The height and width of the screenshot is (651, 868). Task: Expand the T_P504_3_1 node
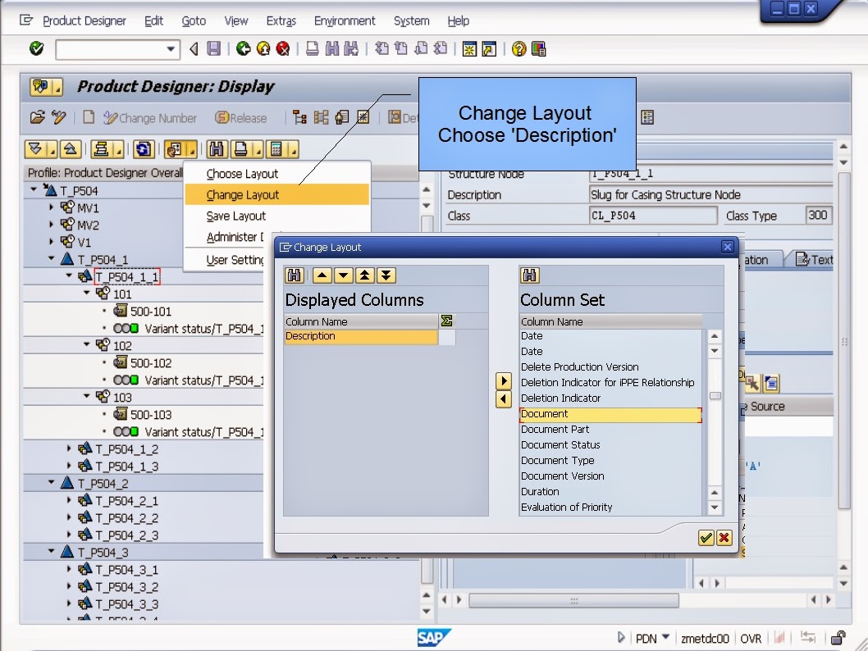(69, 568)
